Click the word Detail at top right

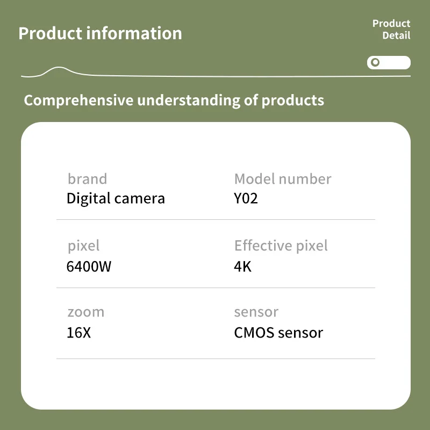click(x=396, y=36)
